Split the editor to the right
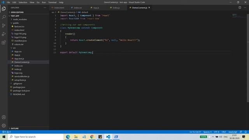Viewport: 249px width, 140px height. pyautogui.click(x=240, y=7)
